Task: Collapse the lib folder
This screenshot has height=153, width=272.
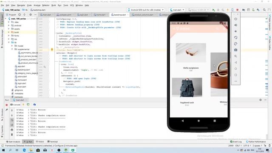Action: click(9, 42)
